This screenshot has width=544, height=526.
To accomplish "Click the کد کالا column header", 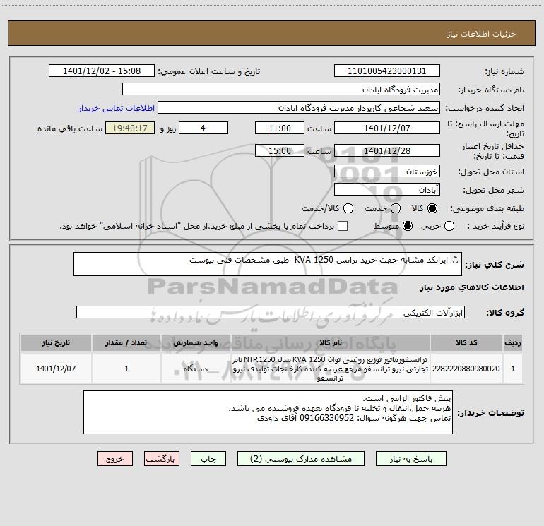I will [466, 342].
